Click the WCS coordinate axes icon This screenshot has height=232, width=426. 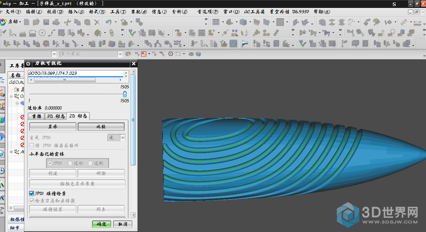click(x=351, y=22)
